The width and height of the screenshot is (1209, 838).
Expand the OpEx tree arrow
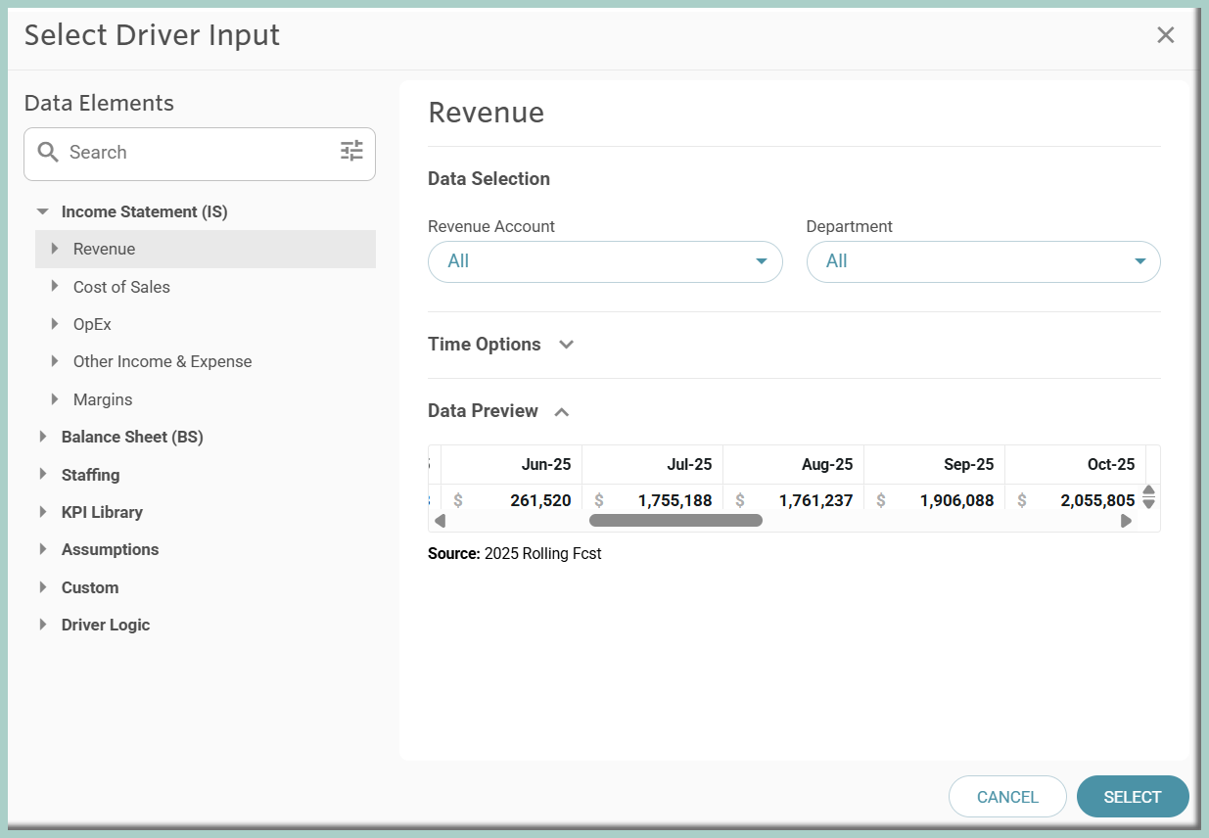tap(55, 324)
